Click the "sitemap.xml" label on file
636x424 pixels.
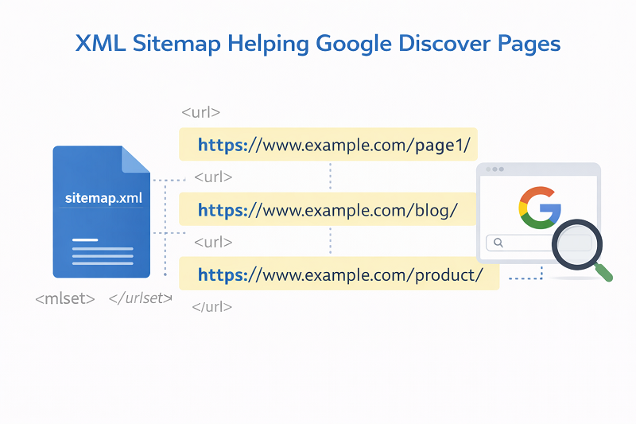(x=103, y=198)
